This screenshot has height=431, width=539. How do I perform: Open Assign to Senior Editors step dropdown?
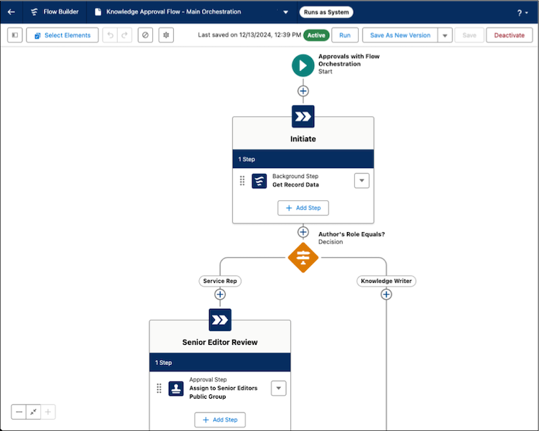point(278,389)
